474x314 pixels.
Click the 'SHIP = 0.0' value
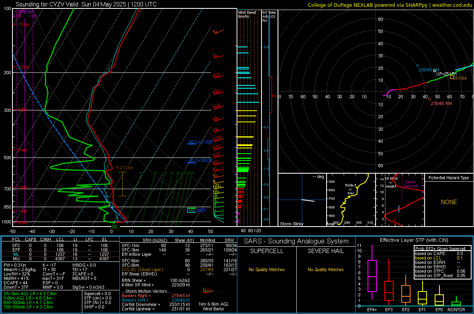pyautogui.click(x=94, y=307)
